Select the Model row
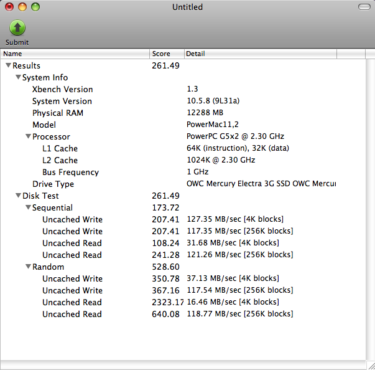 tap(183, 125)
